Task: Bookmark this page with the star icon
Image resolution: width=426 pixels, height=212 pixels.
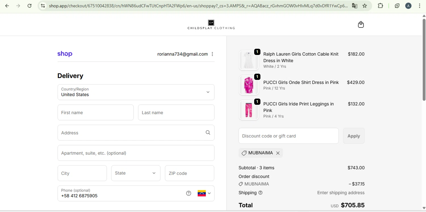Action: tap(365, 6)
